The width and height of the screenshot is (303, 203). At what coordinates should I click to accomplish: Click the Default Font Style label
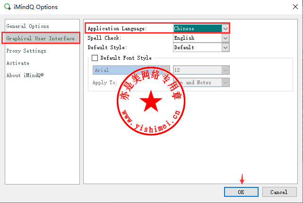coord(126,58)
